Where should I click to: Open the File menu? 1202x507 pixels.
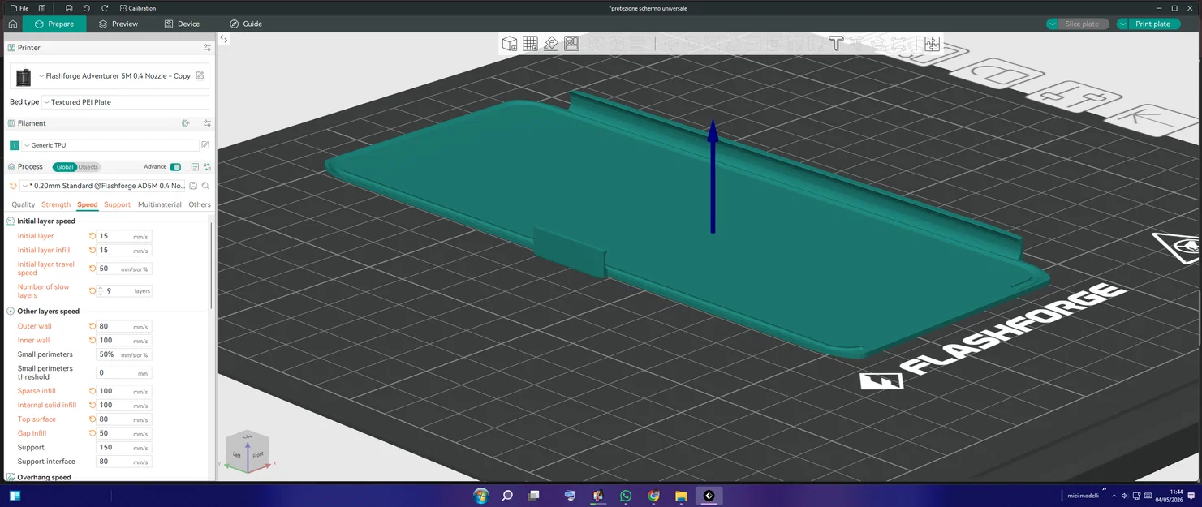(19, 8)
